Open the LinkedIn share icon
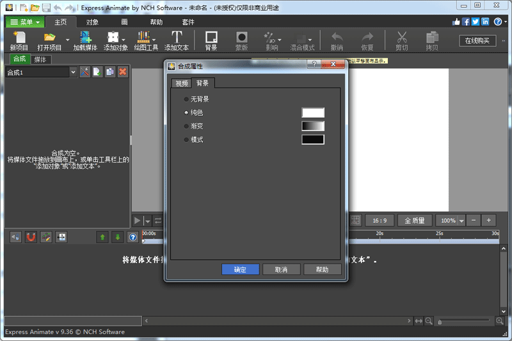Screen dimensions: 512x341 [x=485, y=22]
